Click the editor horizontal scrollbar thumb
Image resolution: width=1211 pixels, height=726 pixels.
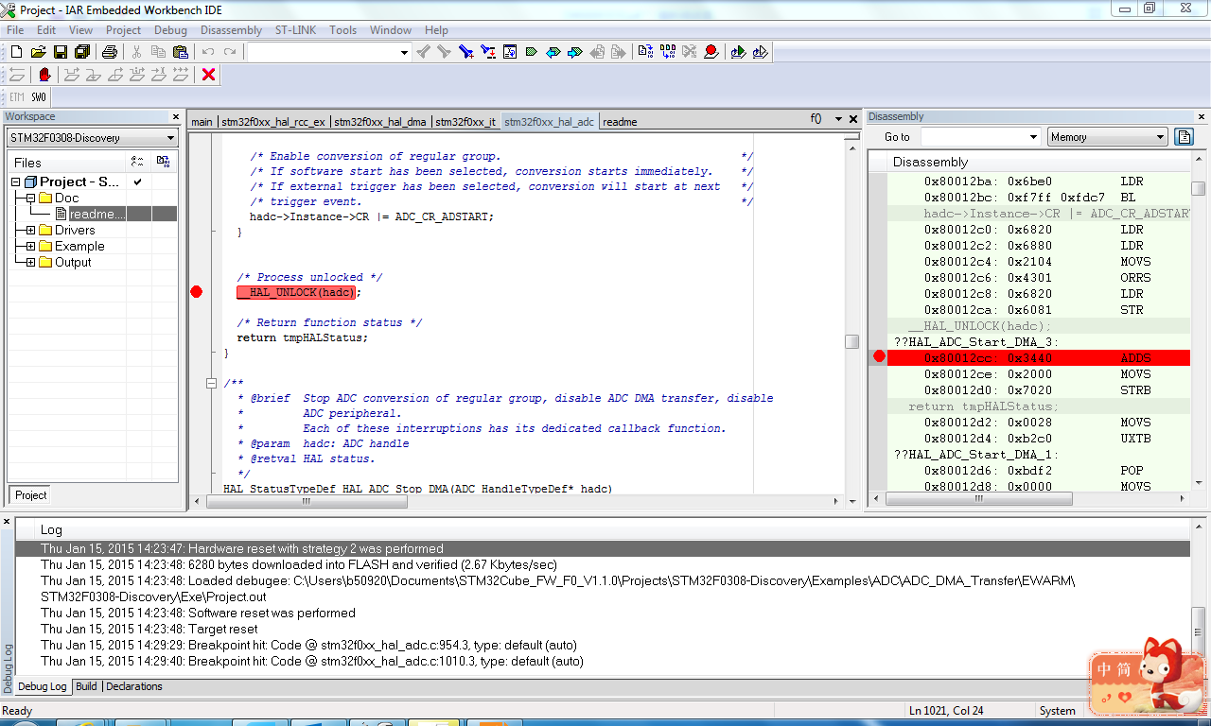pyautogui.click(x=306, y=502)
